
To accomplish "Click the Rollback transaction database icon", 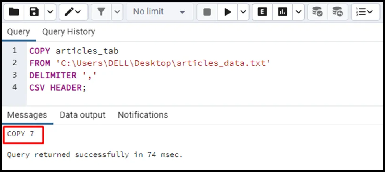I will [x=337, y=12].
